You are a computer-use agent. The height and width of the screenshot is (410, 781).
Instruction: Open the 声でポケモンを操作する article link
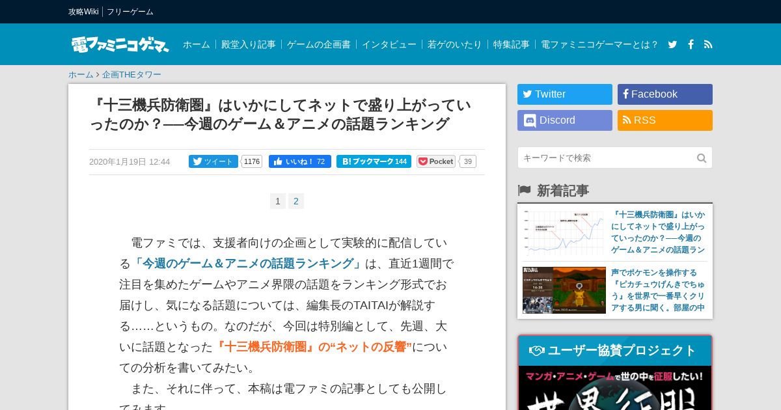658,290
